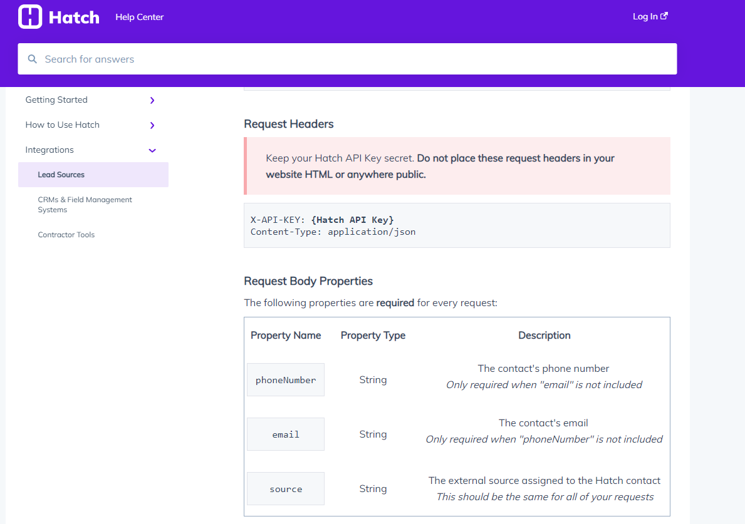Click the external-link arrow beside Log In
This screenshot has width=745, height=524.
[665, 16]
